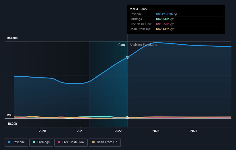Toggle the Earnings series legend button
This screenshot has height=150, width=236.
pyautogui.click(x=41, y=142)
